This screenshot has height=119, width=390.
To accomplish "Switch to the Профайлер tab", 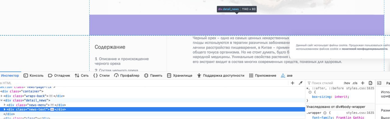I will point(127,75).
